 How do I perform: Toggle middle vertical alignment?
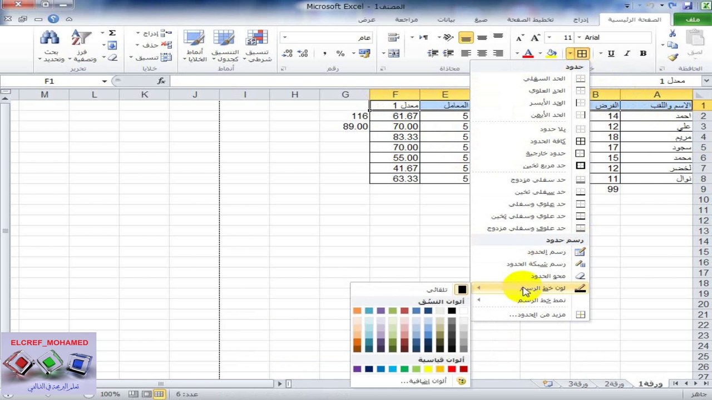coord(482,37)
